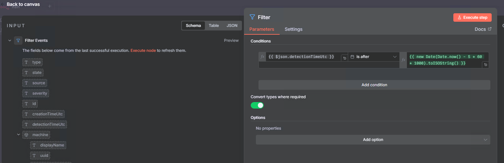Viewport: 504px width, 163px height.
Task: Open expression editor for the detectionTimeUtc field
Action: click(344, 58)
